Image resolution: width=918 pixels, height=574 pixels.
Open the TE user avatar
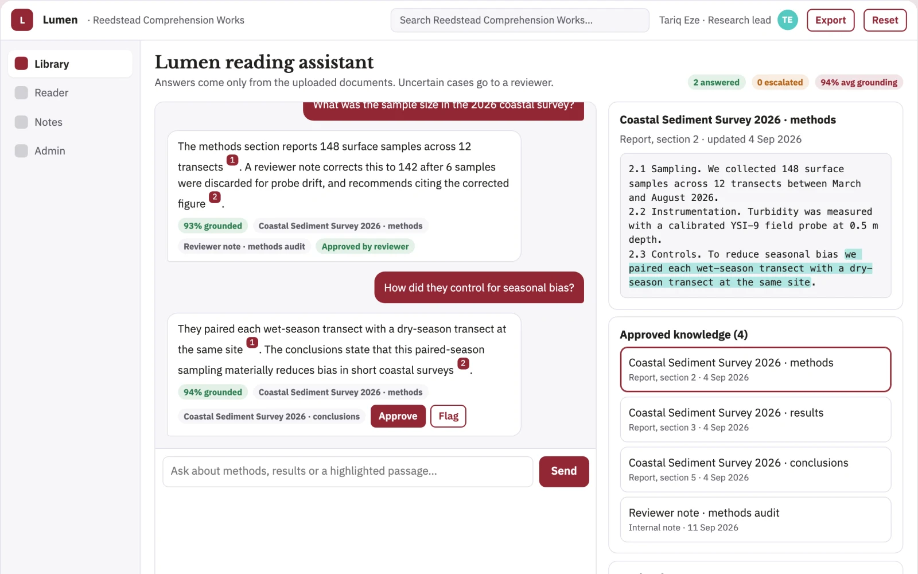tap(787, 20)
